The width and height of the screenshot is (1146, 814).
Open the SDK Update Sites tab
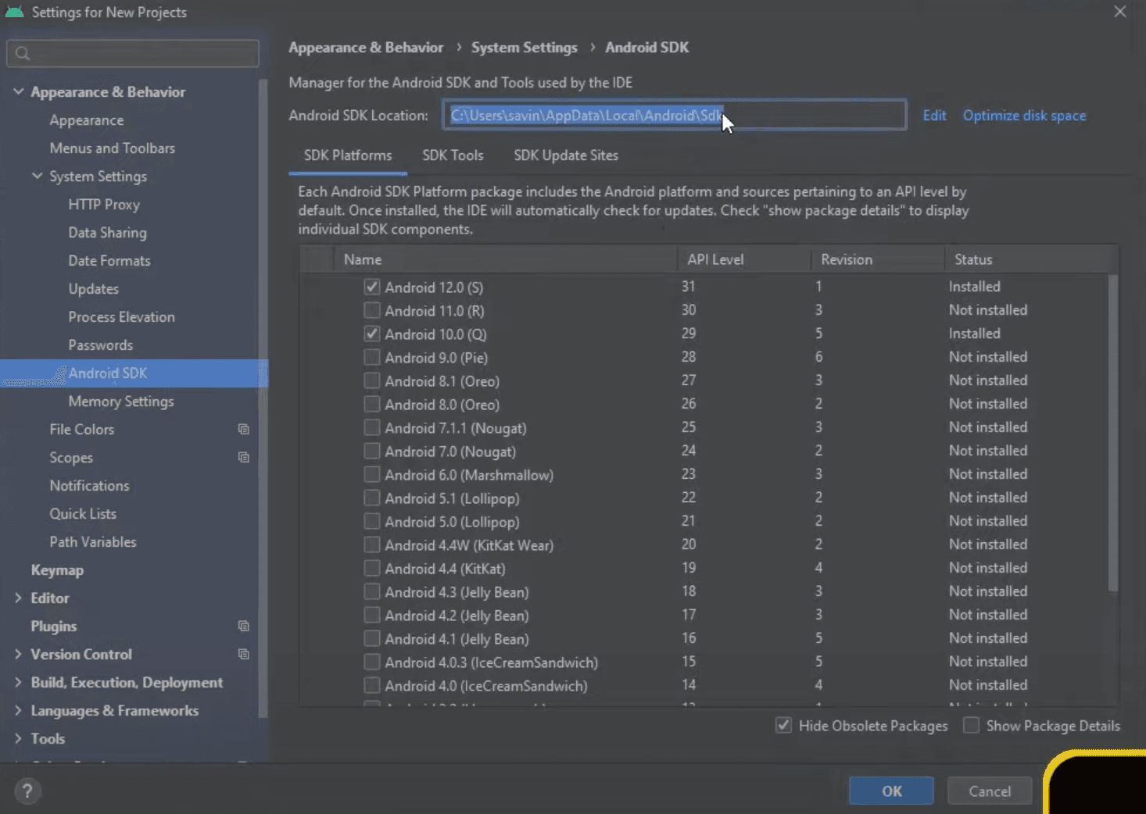pyautogui.click(x=565, y=155)
